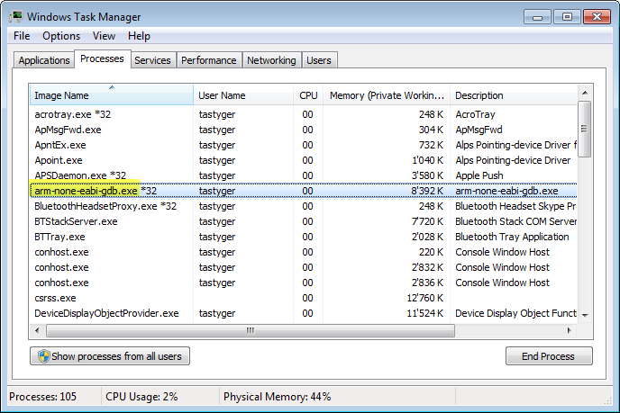Select conhost.exe using 2'832 K memory
The width and height of the screenshot is (620, 413).
pos(304,268)
